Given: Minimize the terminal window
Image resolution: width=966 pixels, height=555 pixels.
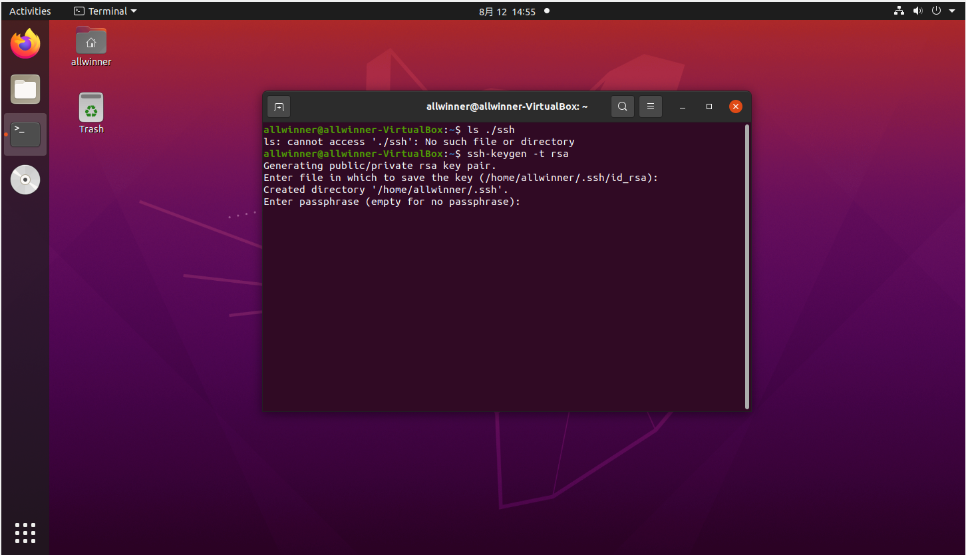Looking at the screenshot, I should click(683, 106).
